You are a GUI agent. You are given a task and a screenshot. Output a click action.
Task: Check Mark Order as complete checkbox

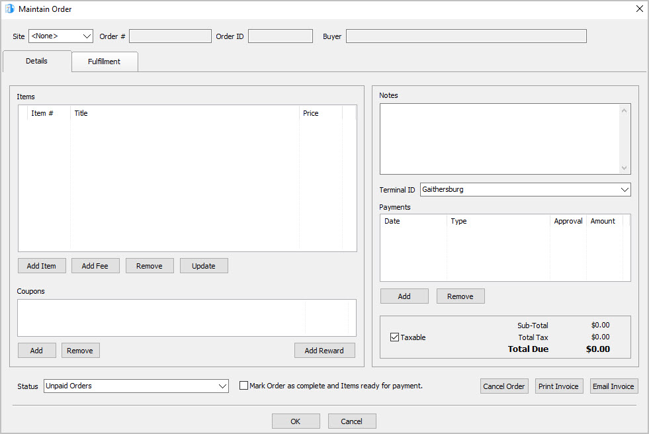point(244,386)
